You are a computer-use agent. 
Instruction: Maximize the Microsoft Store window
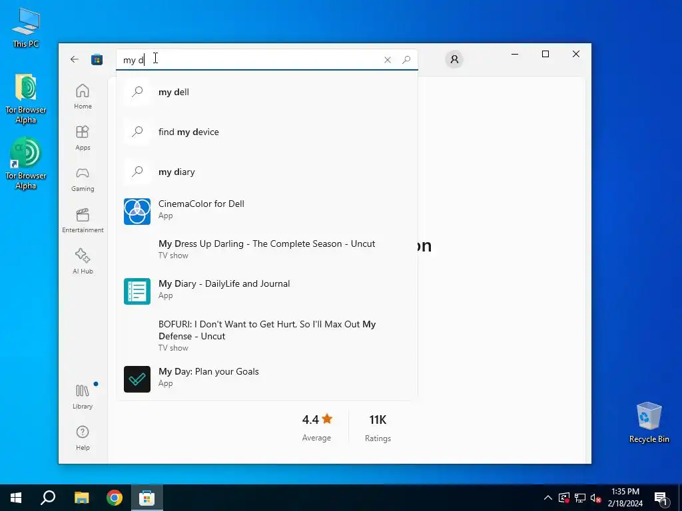click(545, 54)
